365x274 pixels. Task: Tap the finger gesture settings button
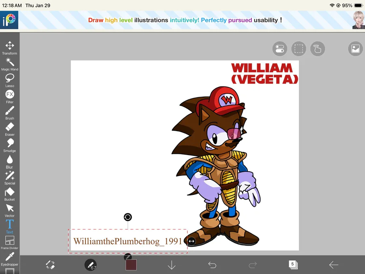coord(318,49)
